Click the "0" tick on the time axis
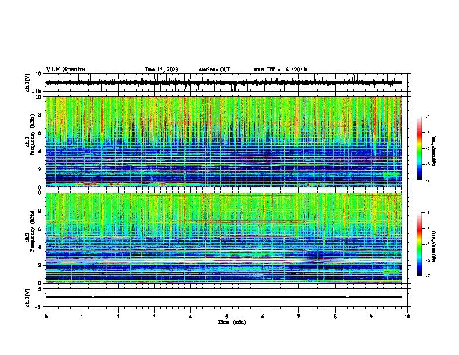This screenshot has height=355, width=459. click(46, 317)
